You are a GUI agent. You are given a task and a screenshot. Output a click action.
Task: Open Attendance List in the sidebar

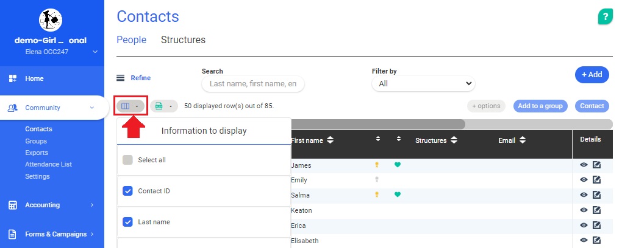(48, 164)
